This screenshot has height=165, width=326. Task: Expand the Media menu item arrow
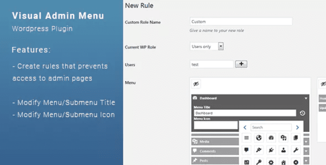tap(306, 142)
